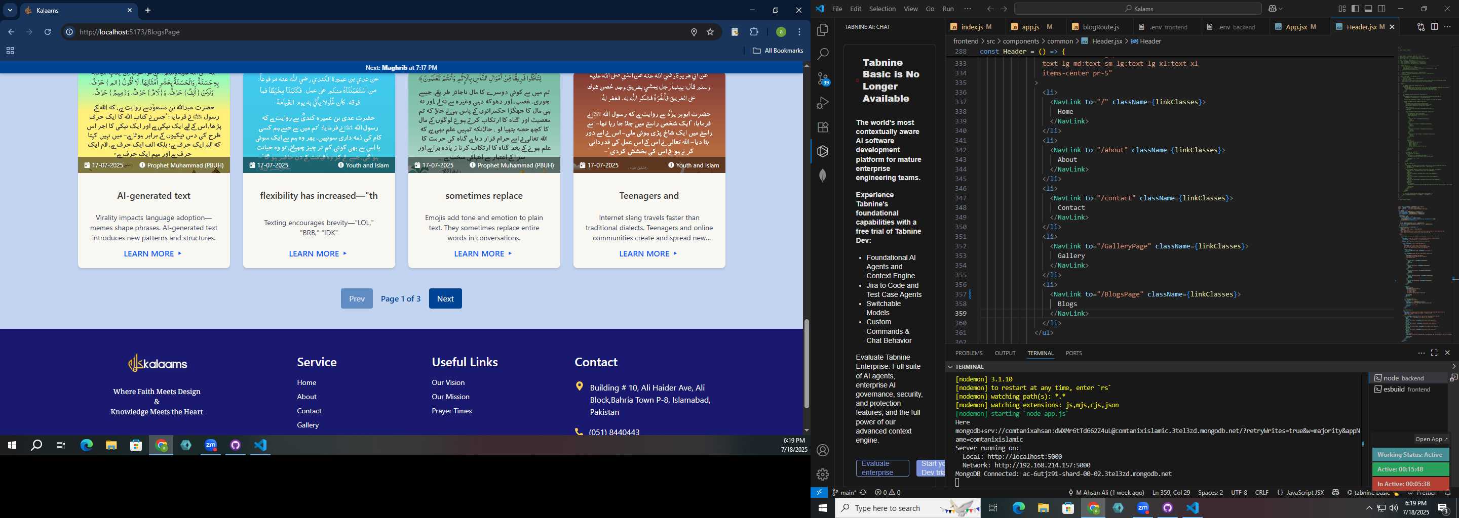The width and height of the screenshot is (1459, 518).
Task: Click main branch in status bar
Action: click(x=843, y=493)
